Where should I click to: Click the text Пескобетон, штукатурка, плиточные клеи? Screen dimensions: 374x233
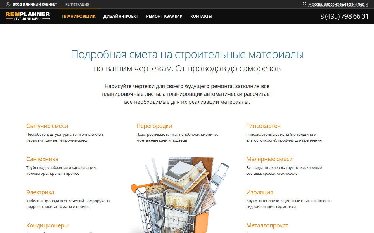tap(65, 135)
